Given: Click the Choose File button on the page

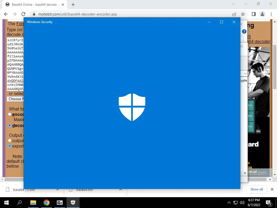Looking at the screenshot, I should [15, 99].
